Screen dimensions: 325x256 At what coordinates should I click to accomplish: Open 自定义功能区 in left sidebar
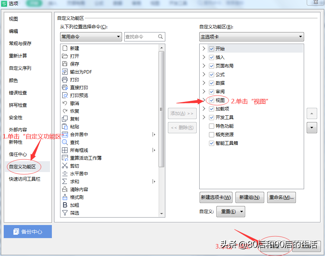tap(22, 167)
